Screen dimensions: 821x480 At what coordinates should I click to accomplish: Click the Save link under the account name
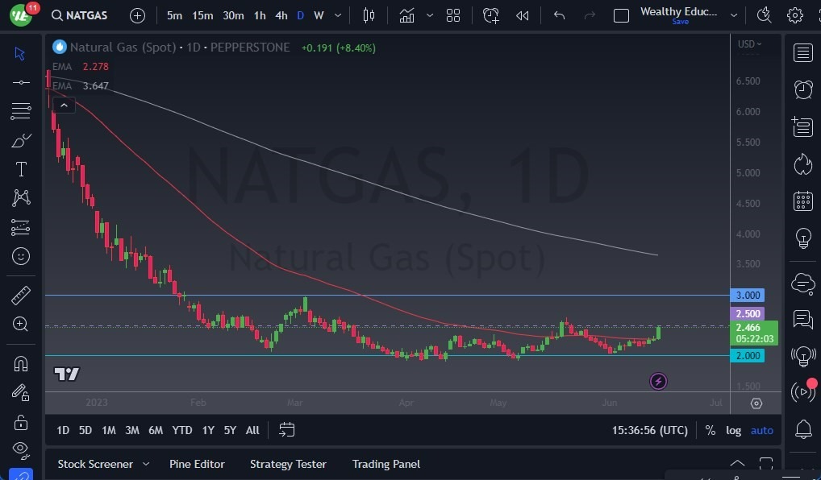point(680,23)
